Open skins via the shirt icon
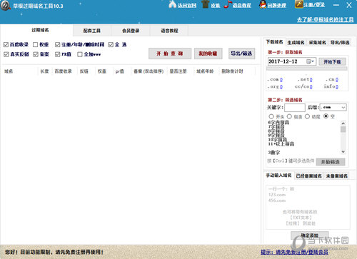The height and width of the screenshot is (259, 357). pos(205,4)
